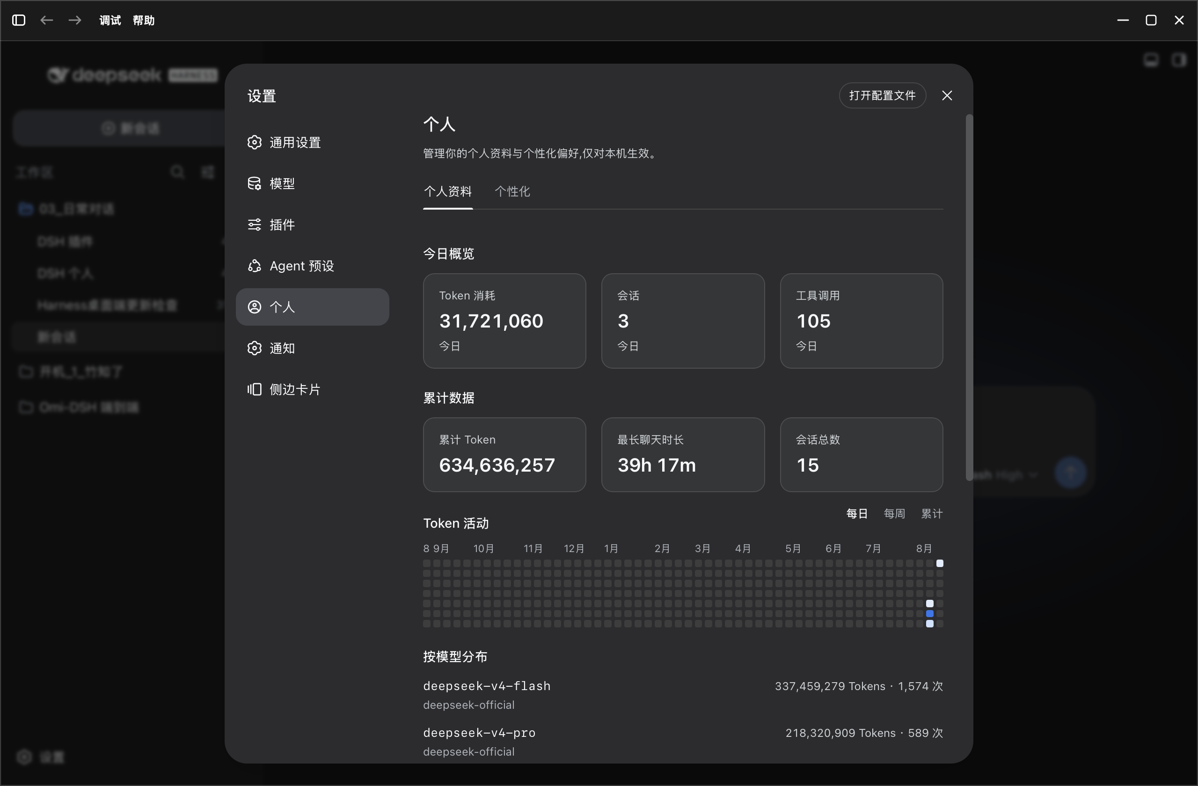The width and height of the screenshot is (1198, 786).
Task: Click the deepseek-v4-flash model row
Action: (683, 695)
